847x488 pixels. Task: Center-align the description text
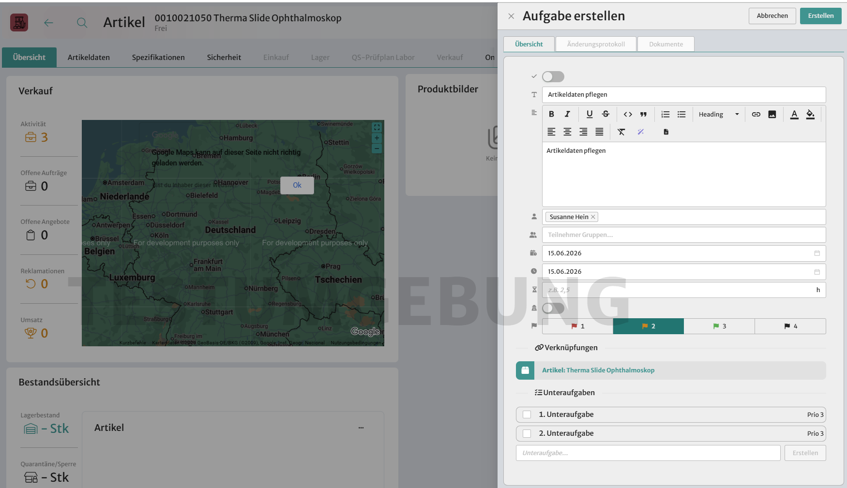[567, 132]
